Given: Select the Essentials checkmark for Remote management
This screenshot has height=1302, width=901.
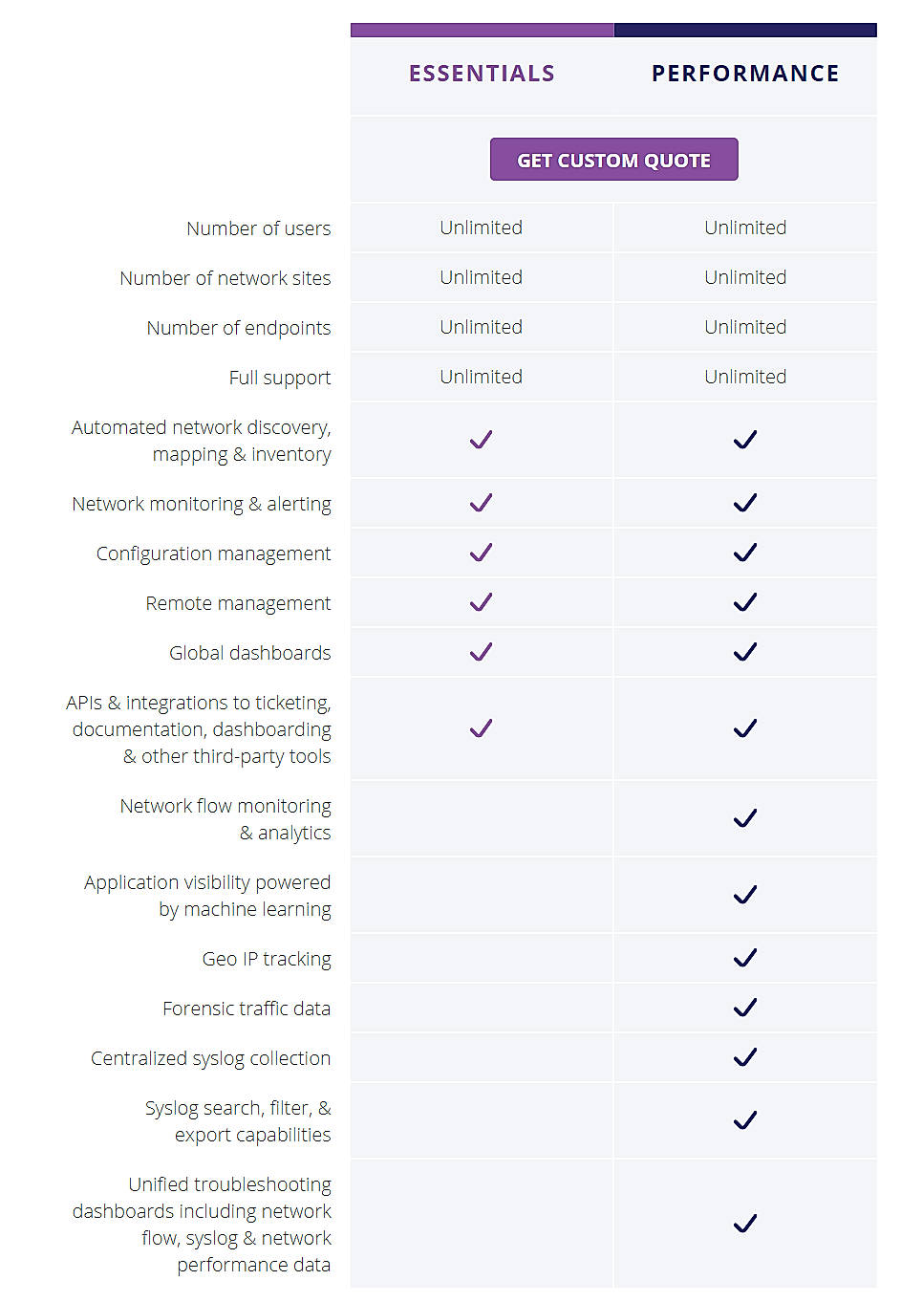Looking at the screenshot, I should pyautogui.click(x=481, y=602).
